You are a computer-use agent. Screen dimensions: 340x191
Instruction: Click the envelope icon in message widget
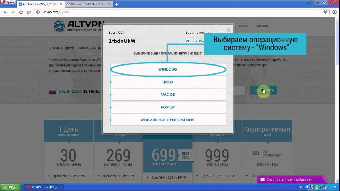[x=262, y=180]
